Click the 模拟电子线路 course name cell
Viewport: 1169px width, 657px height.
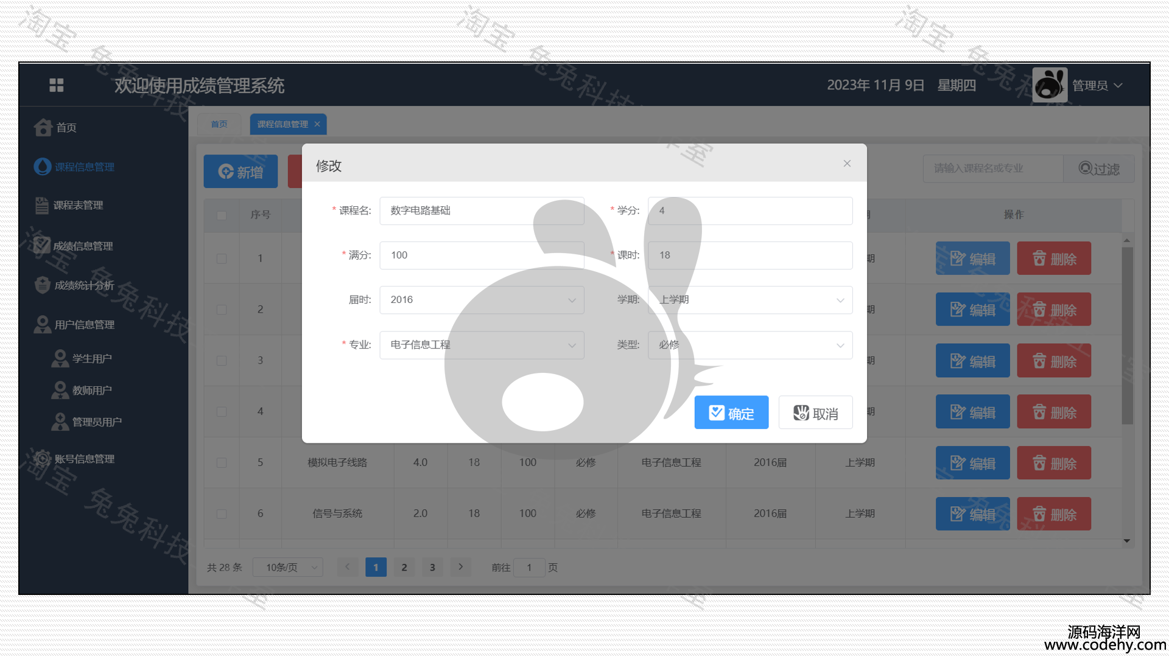[x=337, y=463]
